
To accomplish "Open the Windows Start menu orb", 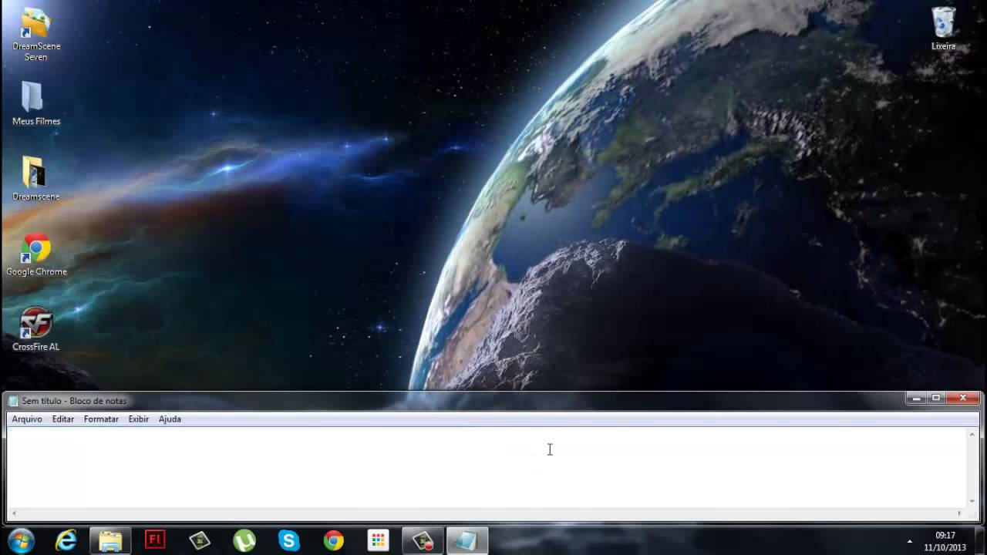I will (21, 540).
